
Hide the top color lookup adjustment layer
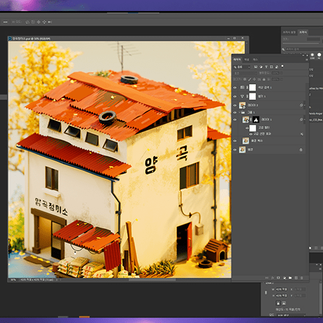pos(235,87)
